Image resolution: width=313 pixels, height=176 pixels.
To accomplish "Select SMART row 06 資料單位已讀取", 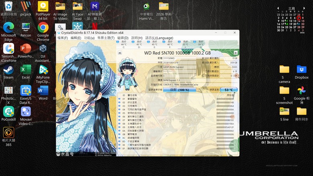I will pos(177,117).
